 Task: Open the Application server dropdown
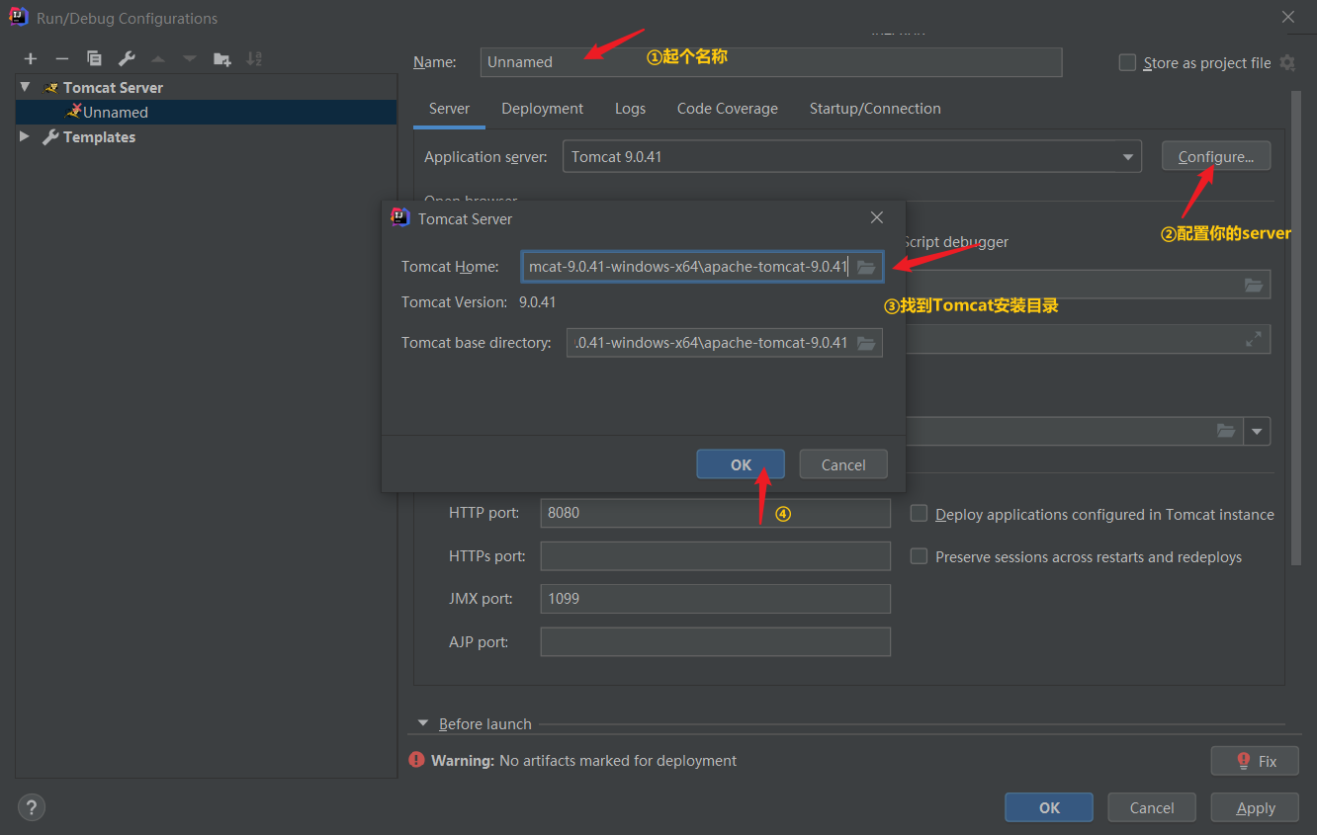[1128, 157]
